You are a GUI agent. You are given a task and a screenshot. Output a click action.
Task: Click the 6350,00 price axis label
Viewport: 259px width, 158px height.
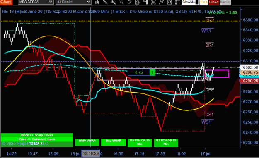click(x=250, y=19)
